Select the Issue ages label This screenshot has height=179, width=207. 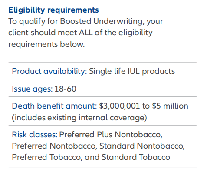pyautogui.click(x=32, y=89)
